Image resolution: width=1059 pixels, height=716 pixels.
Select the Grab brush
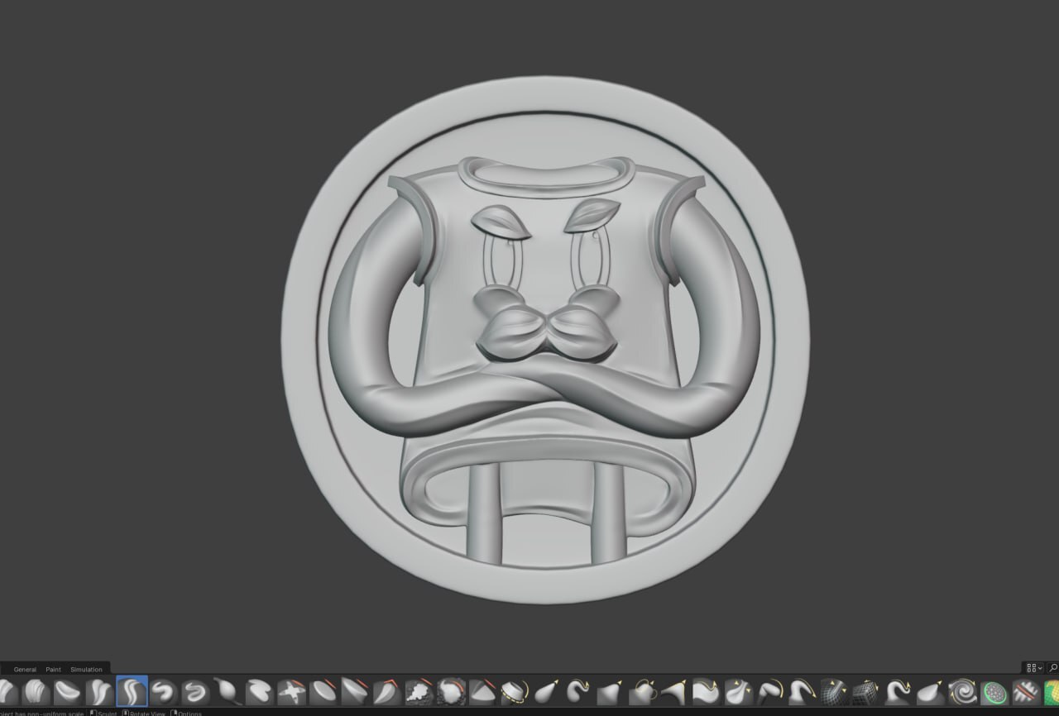tap(610, 691)
